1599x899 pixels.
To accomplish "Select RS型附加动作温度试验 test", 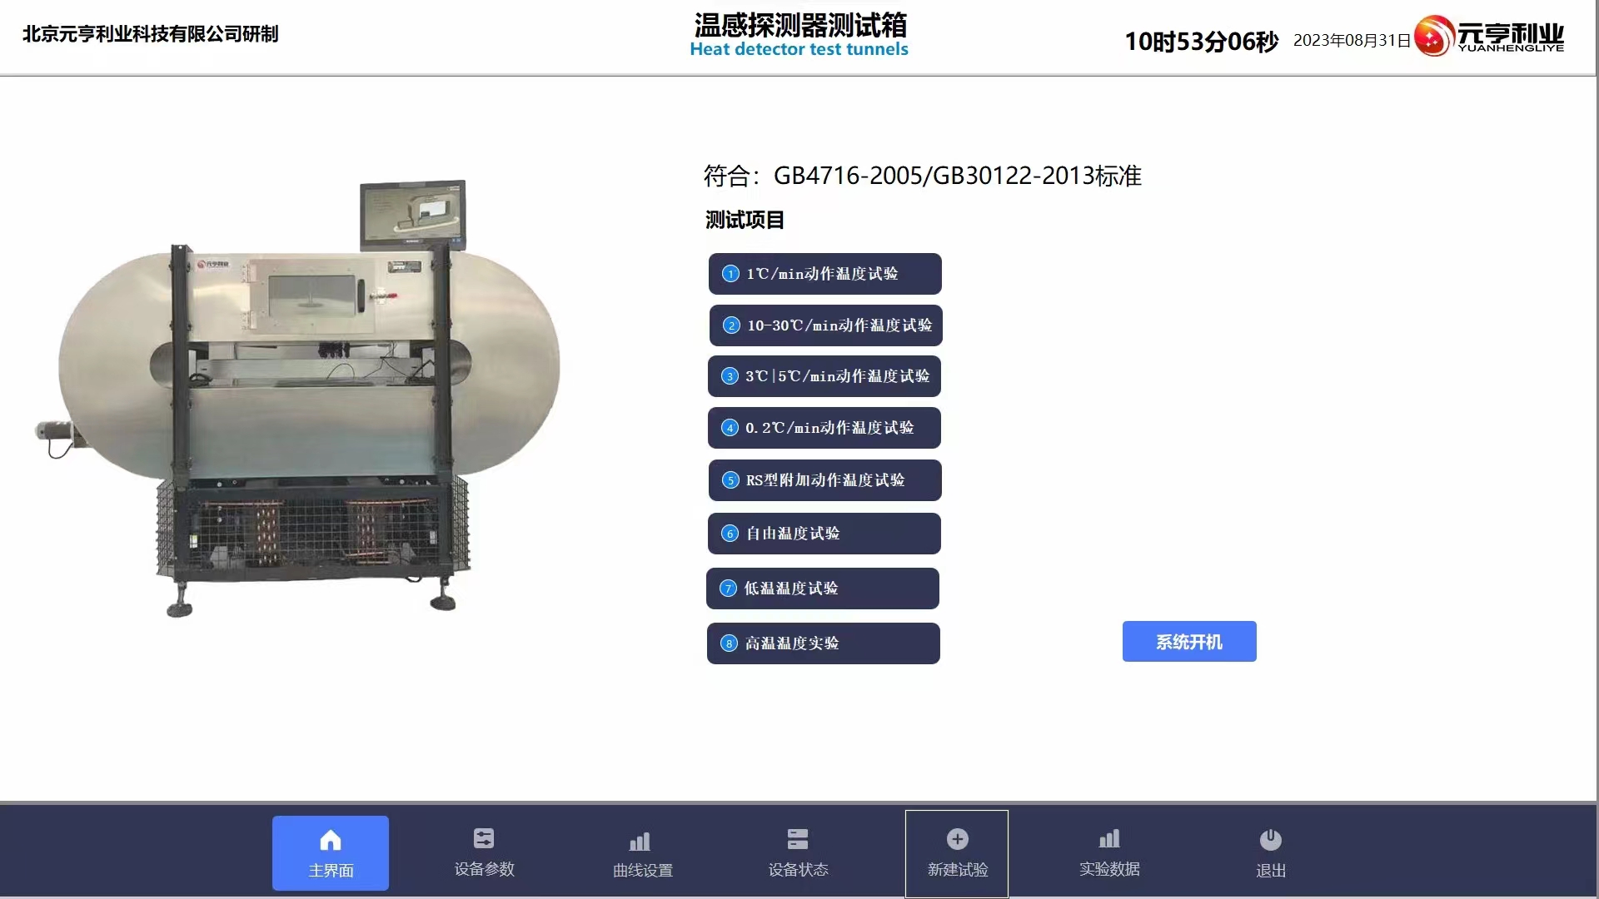I will click(825, 480).
